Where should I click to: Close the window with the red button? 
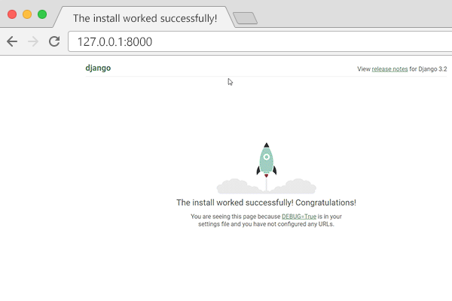(11, 14)
